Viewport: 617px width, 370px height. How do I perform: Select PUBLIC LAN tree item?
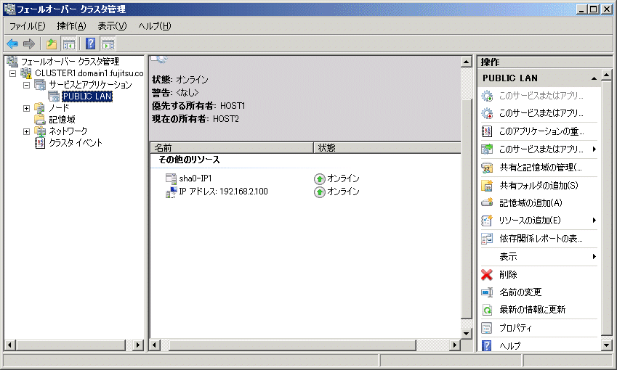tap(87, 96)
